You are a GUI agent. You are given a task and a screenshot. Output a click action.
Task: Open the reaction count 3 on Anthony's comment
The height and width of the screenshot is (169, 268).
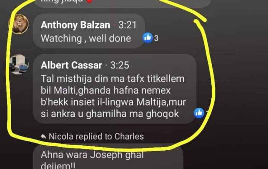click(156, 38)
